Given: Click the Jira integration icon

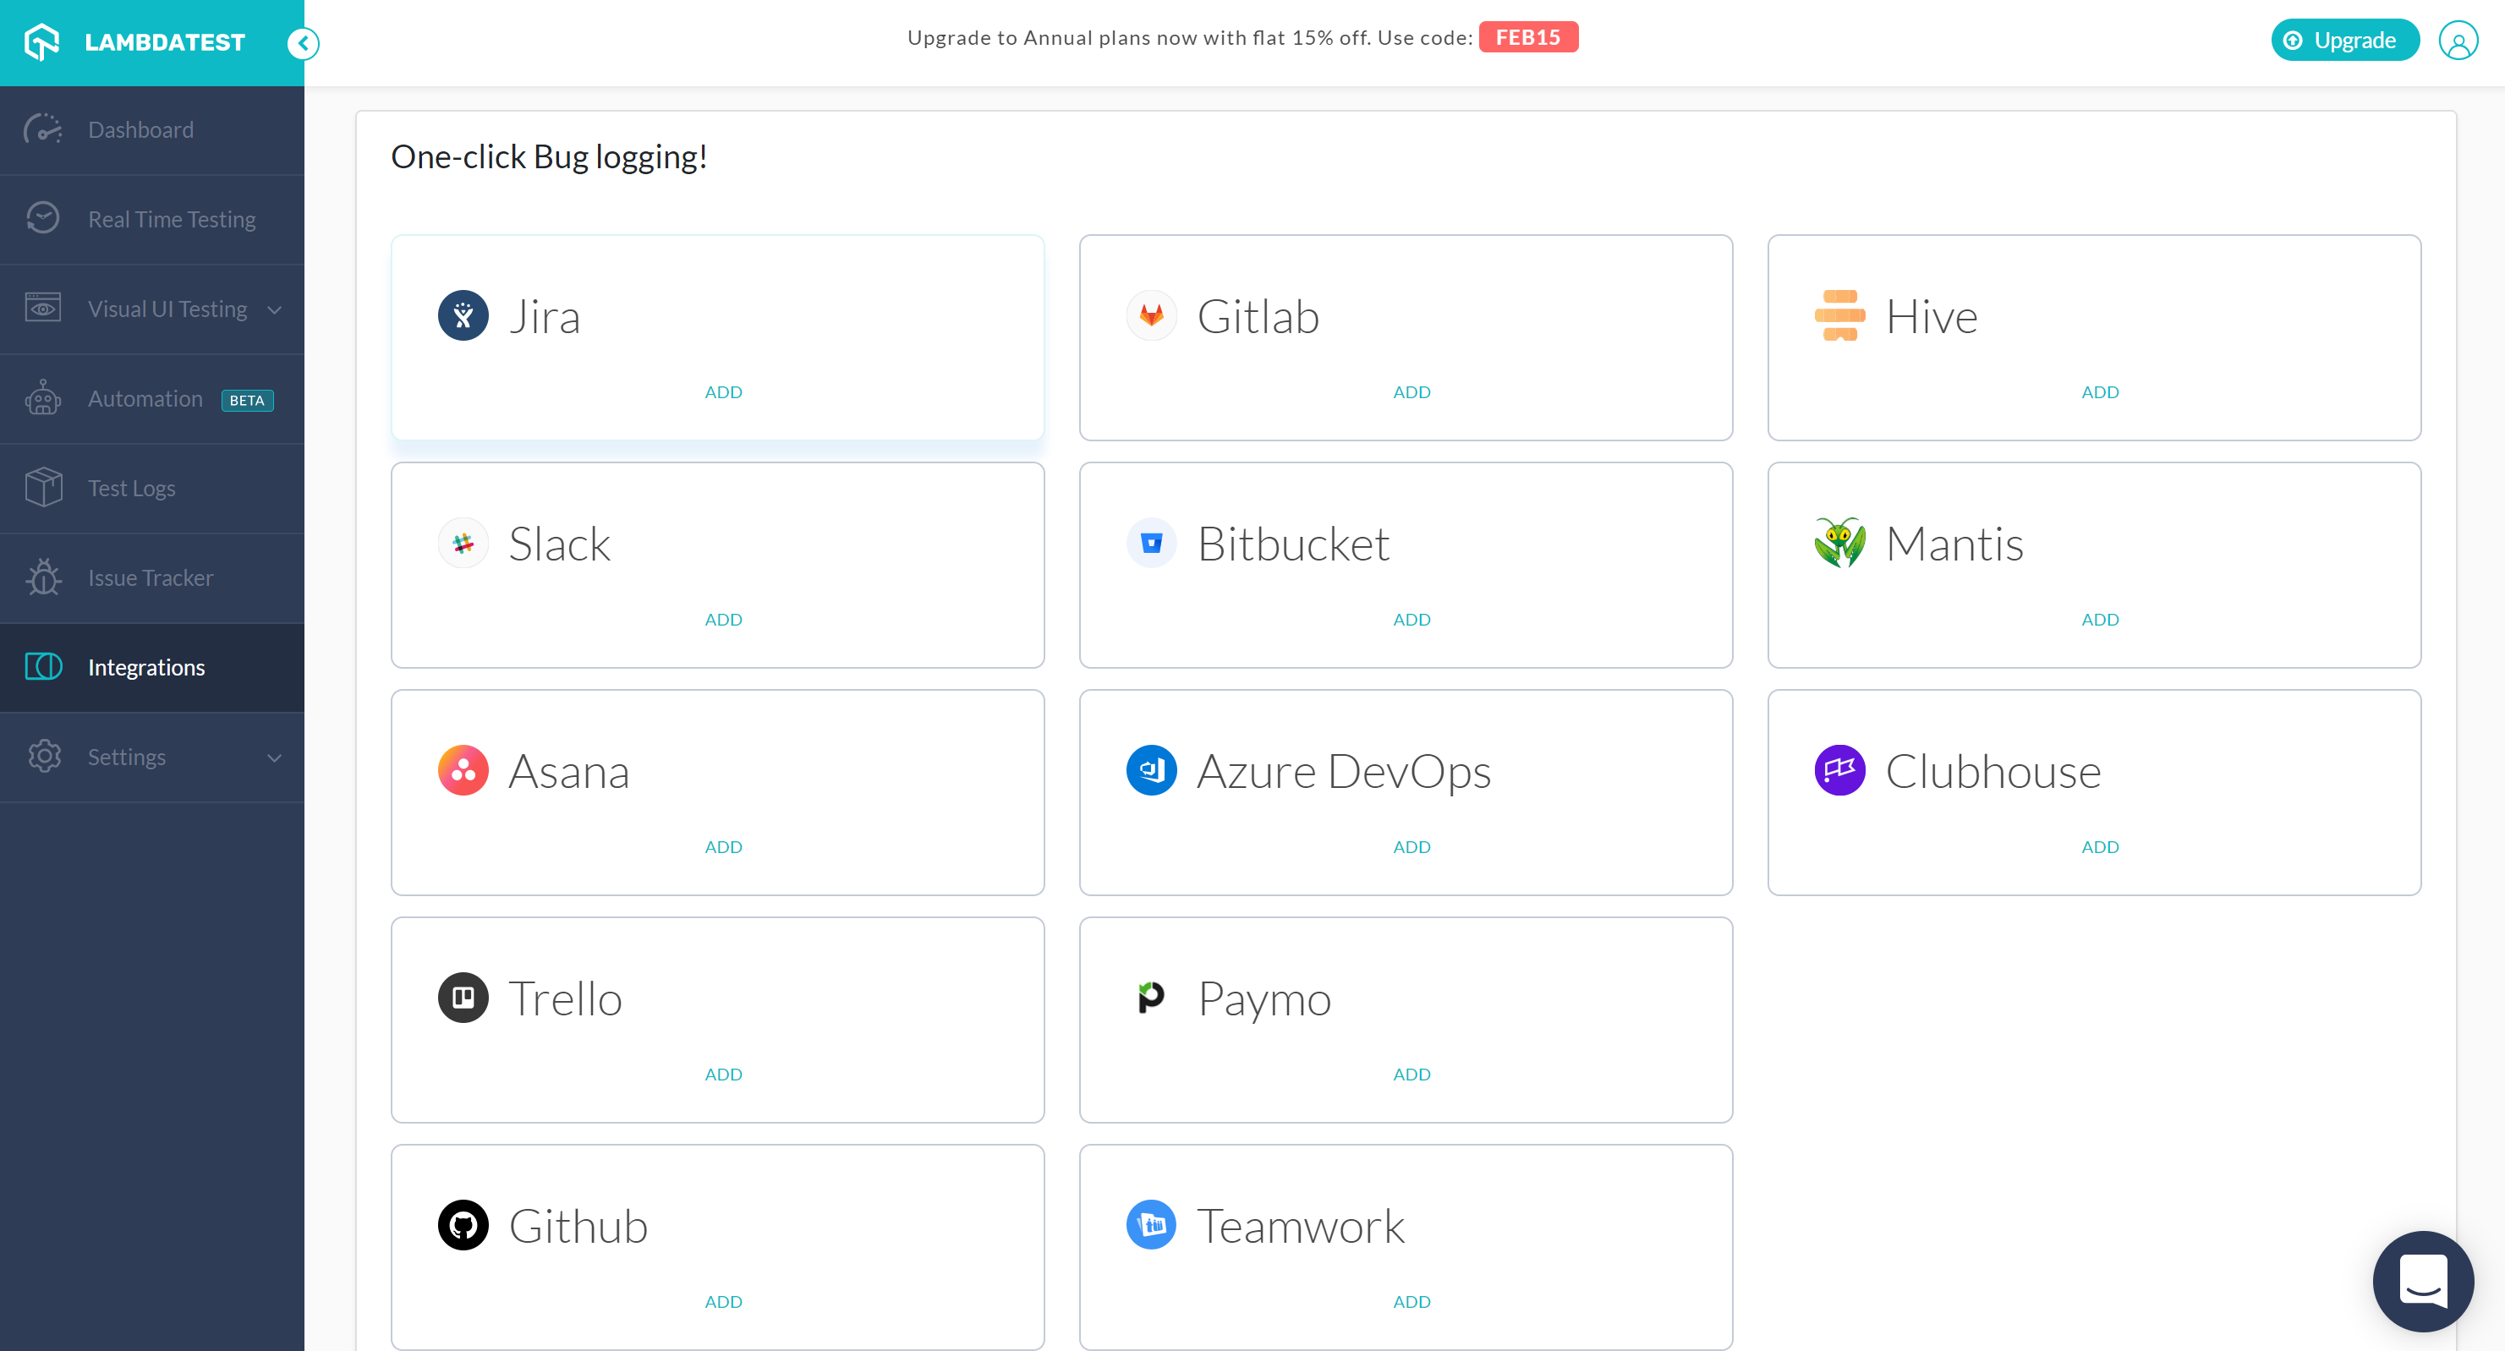Looking at the screenshot, I should pyautogui.click(x=463, y=315).
